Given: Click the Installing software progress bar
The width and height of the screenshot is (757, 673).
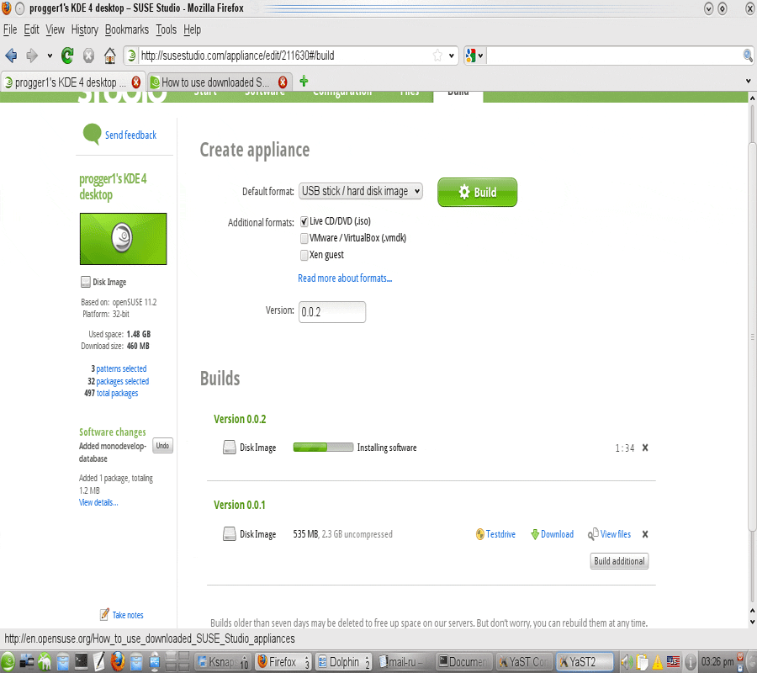Looking at the screenshot, I should click(x=324, y=447).
